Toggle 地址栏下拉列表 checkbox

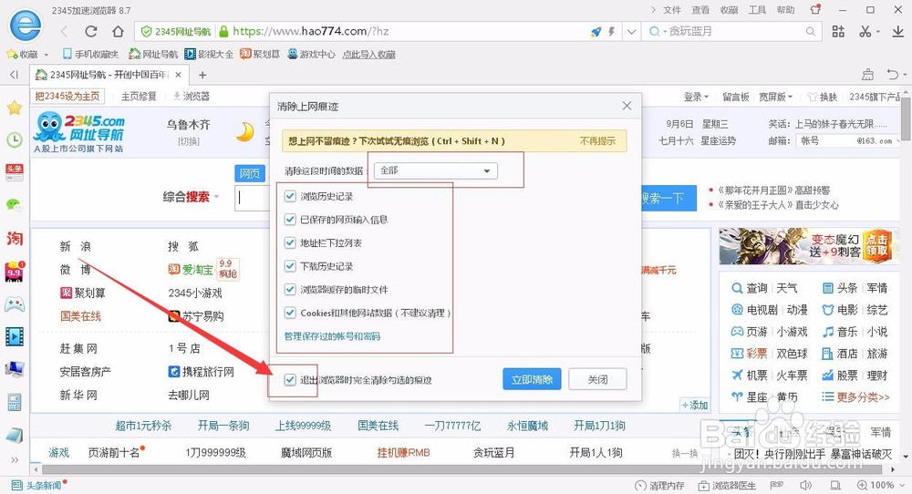(290, 243)
